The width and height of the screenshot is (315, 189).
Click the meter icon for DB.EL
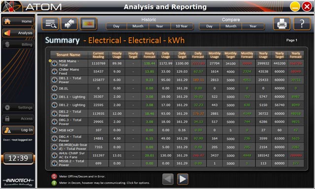click(55, 88)
